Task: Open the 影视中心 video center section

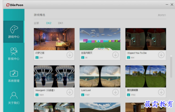Action: click(x=14, y=54)
